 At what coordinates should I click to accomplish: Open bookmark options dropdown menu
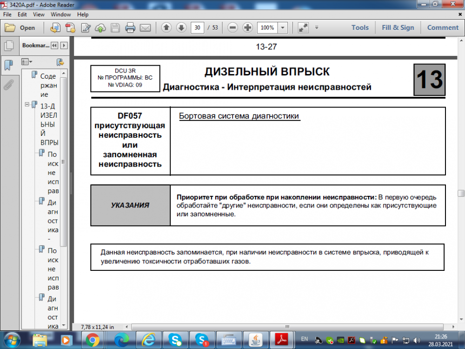tap(27, 62)
